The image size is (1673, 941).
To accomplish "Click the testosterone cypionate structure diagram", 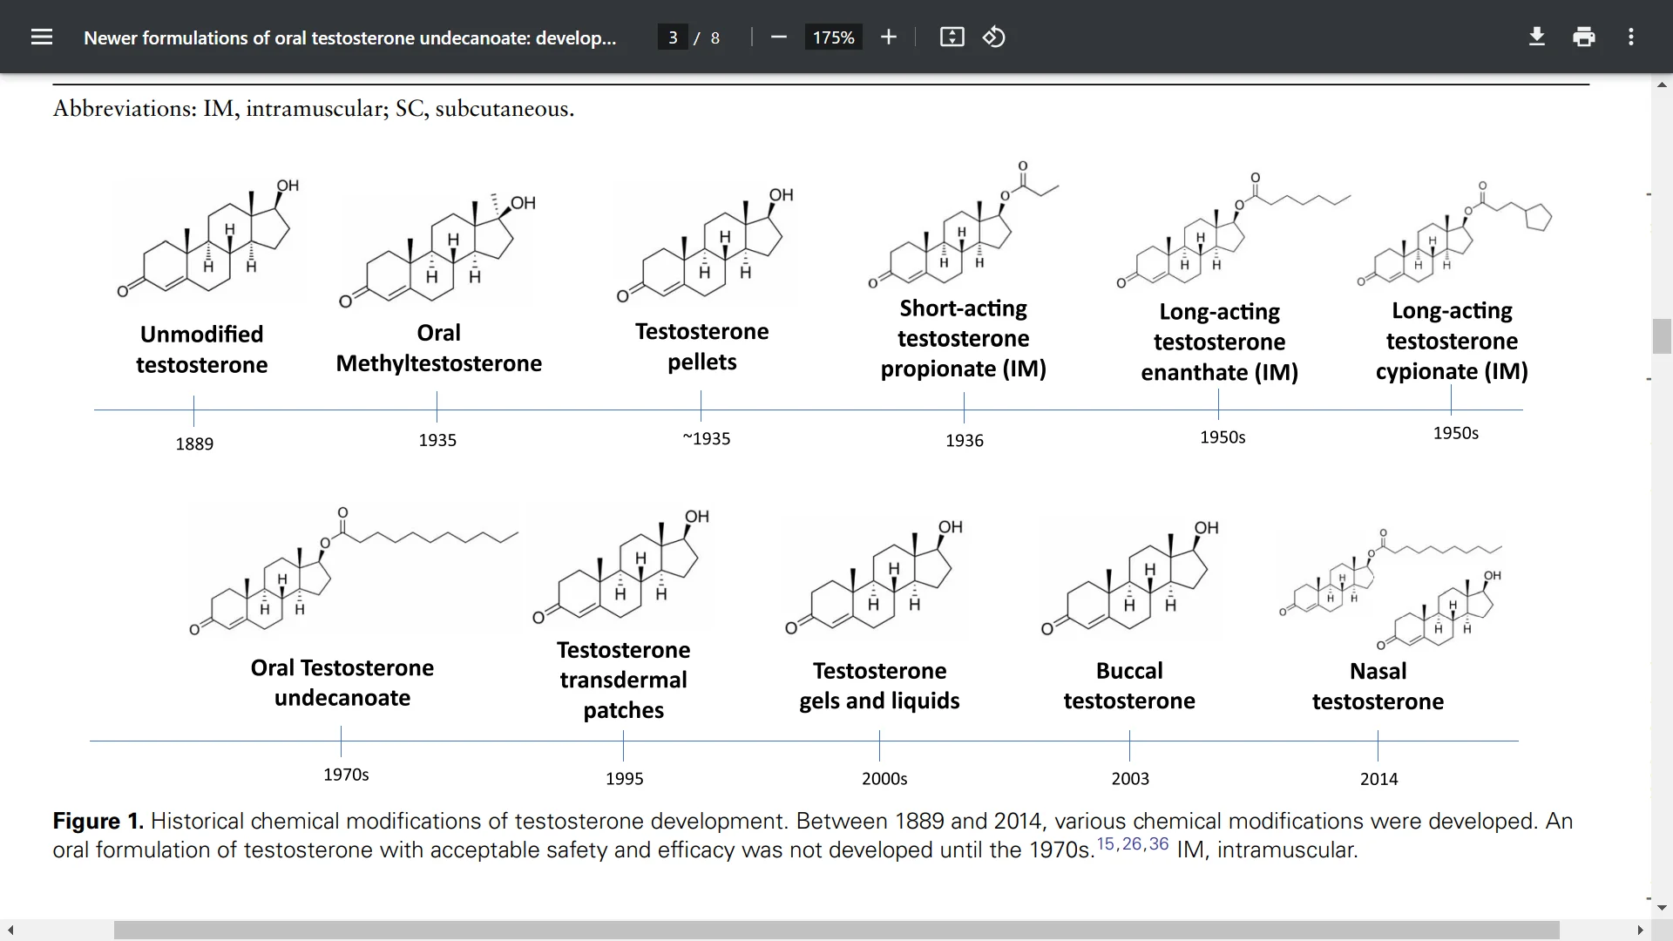I will (1454, 234).
